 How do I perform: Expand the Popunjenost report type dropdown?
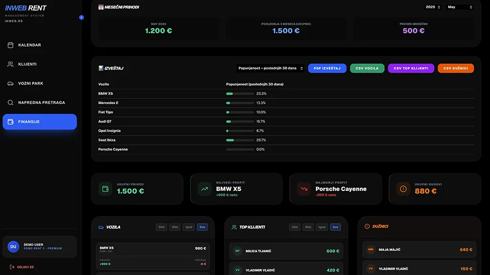tap(270, 68)
